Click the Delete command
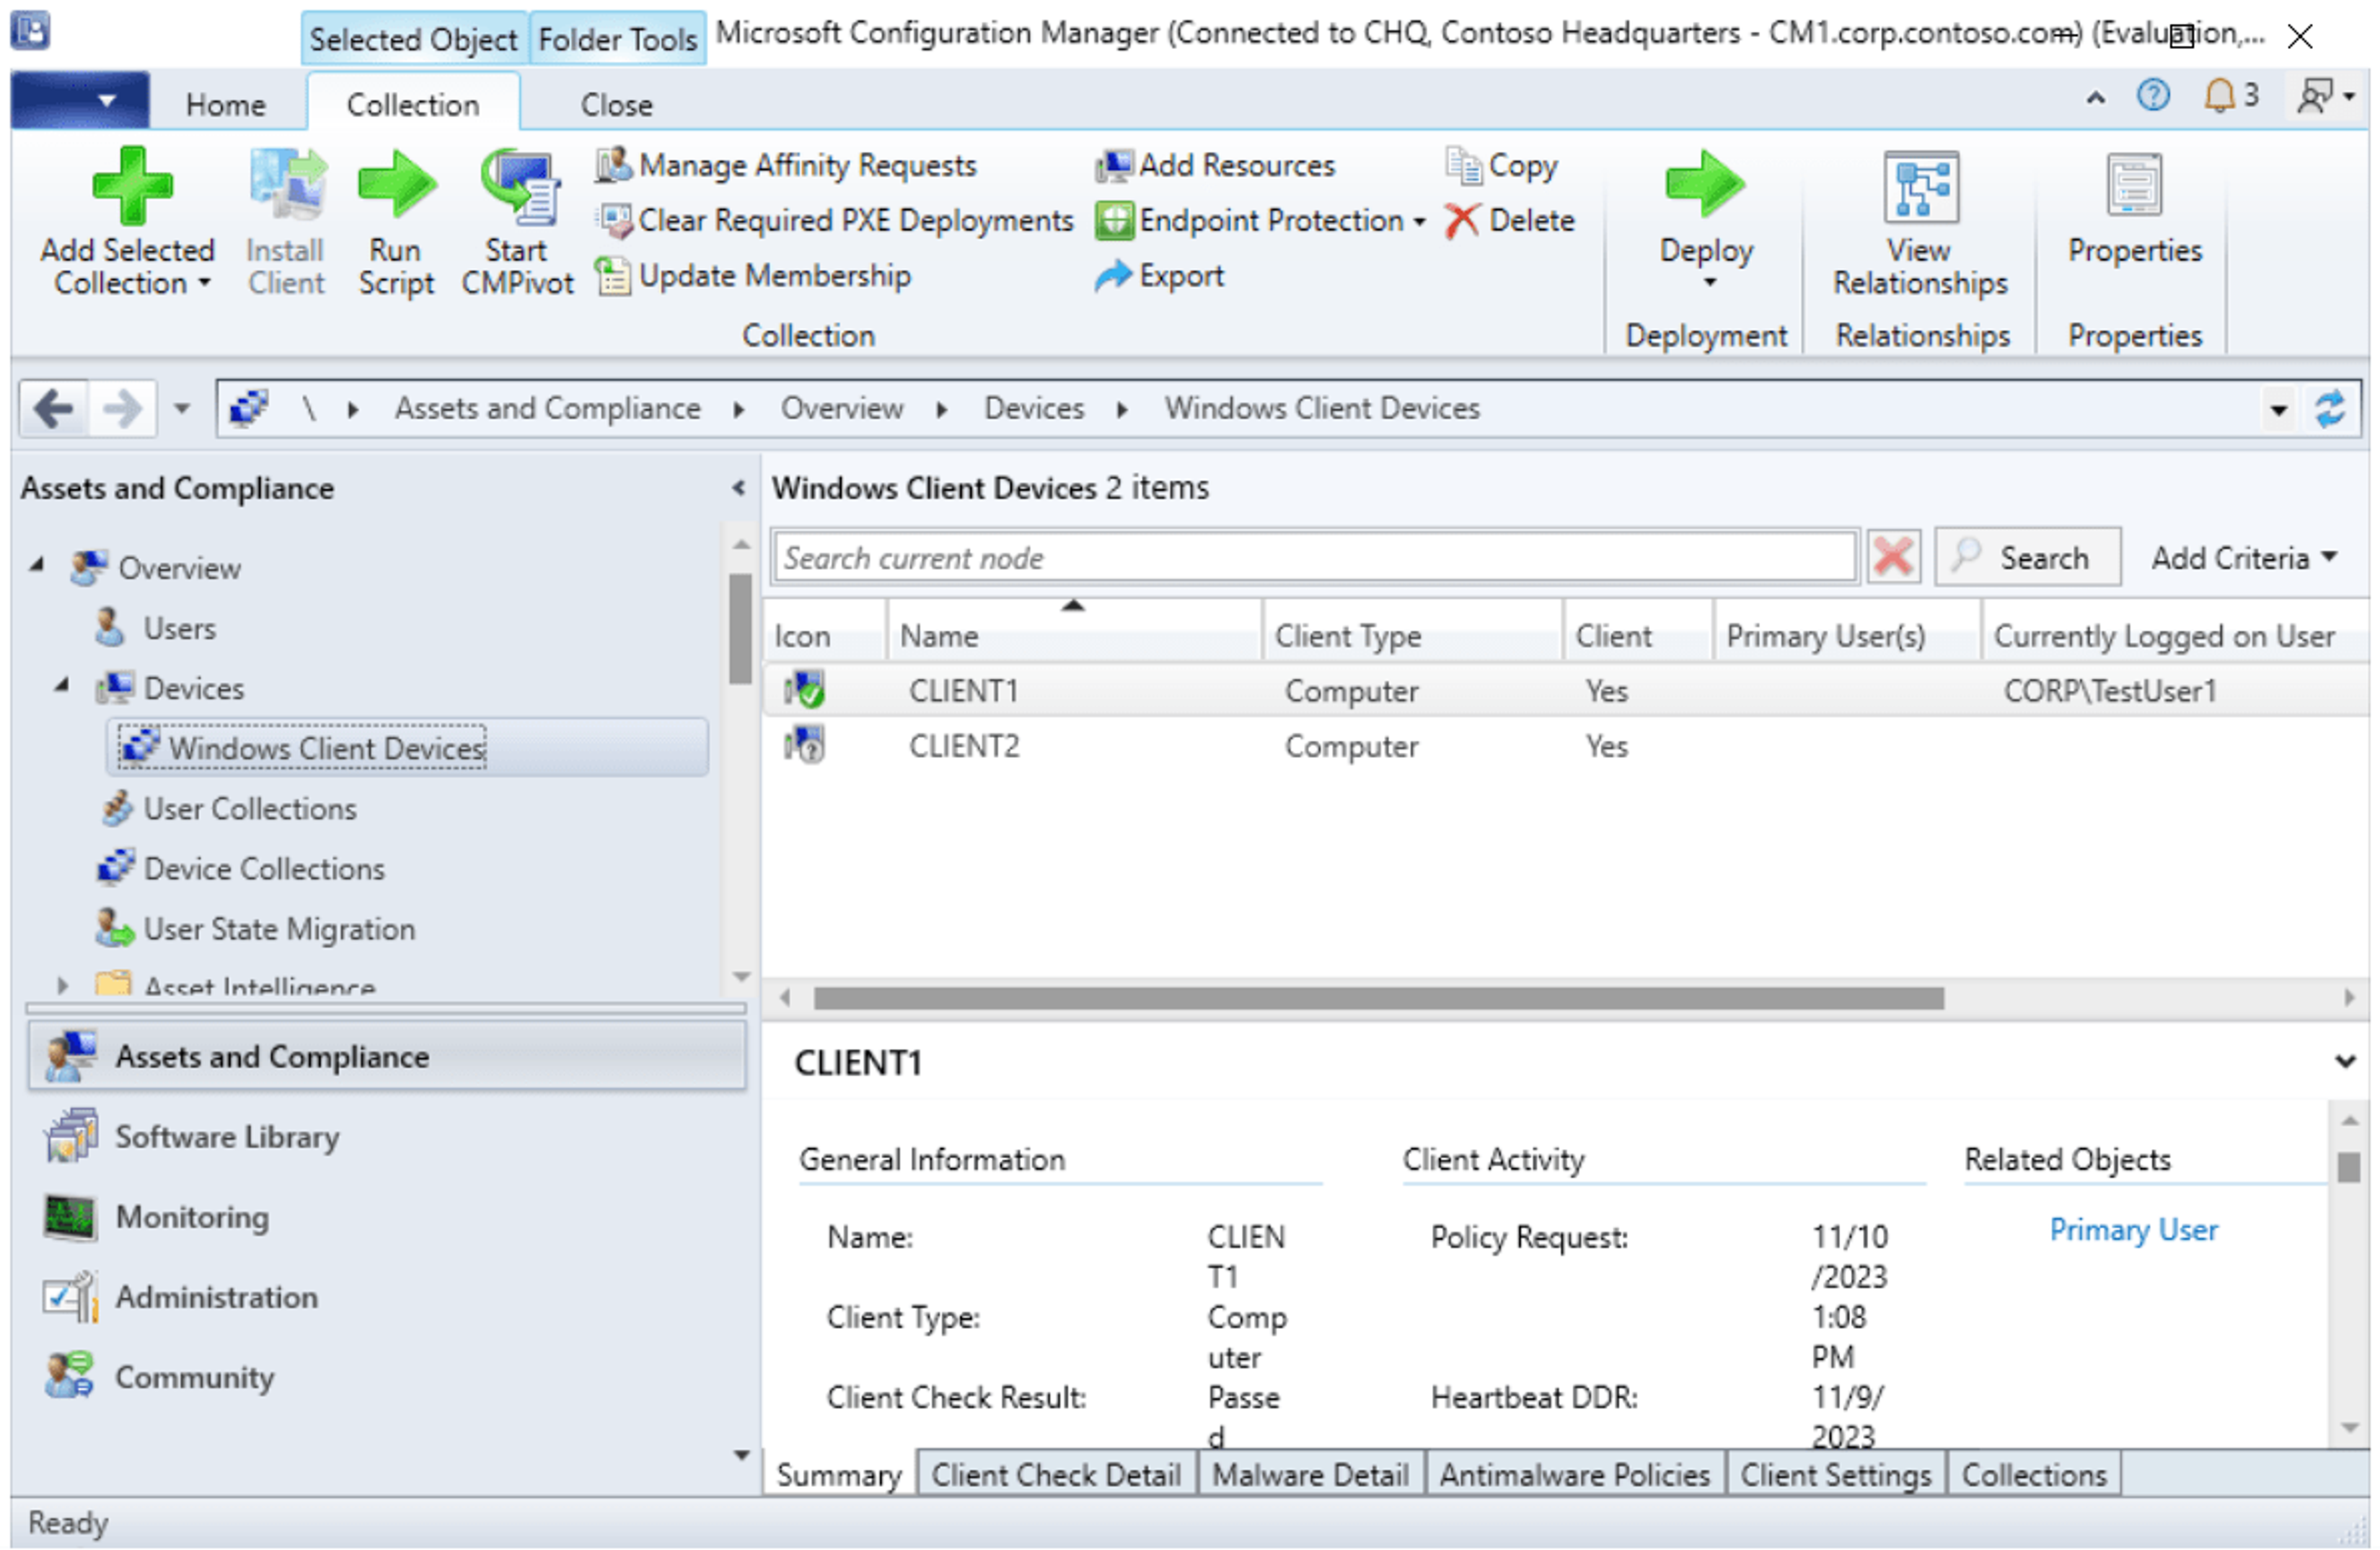2380x1550 pixels. tap(1511, 221)
